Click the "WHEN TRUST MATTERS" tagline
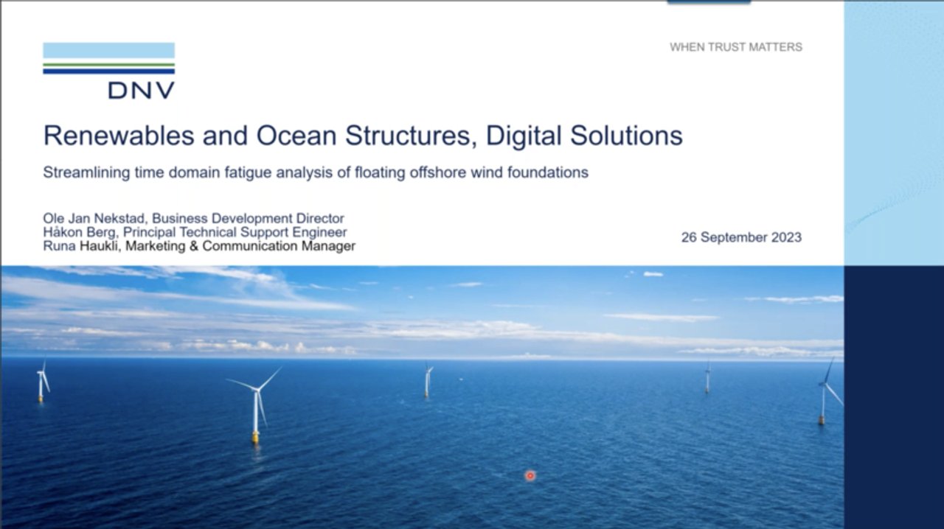This screenshot has width=944, height=529. [735, 47]
